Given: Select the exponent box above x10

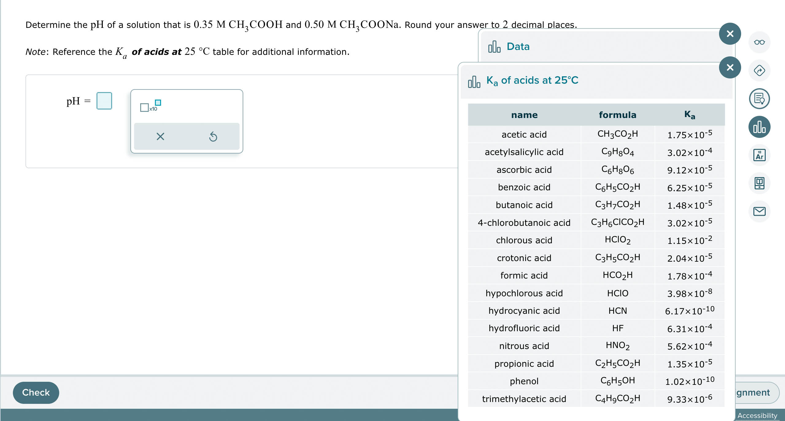Looking at the screenshot, I should pos(158,102).
